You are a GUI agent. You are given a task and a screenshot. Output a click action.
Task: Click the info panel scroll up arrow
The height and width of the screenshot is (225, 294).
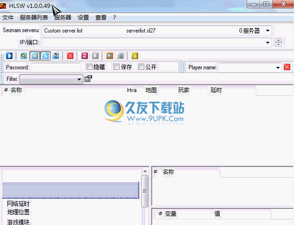pos(145,171)
